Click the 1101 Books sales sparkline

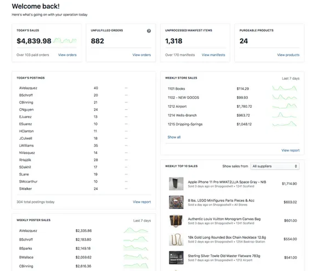(284, 88)
